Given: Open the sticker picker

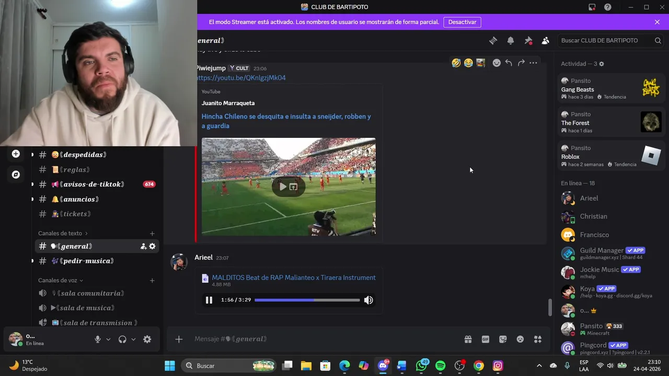Looking at the screenshot, I should [503, 339].
